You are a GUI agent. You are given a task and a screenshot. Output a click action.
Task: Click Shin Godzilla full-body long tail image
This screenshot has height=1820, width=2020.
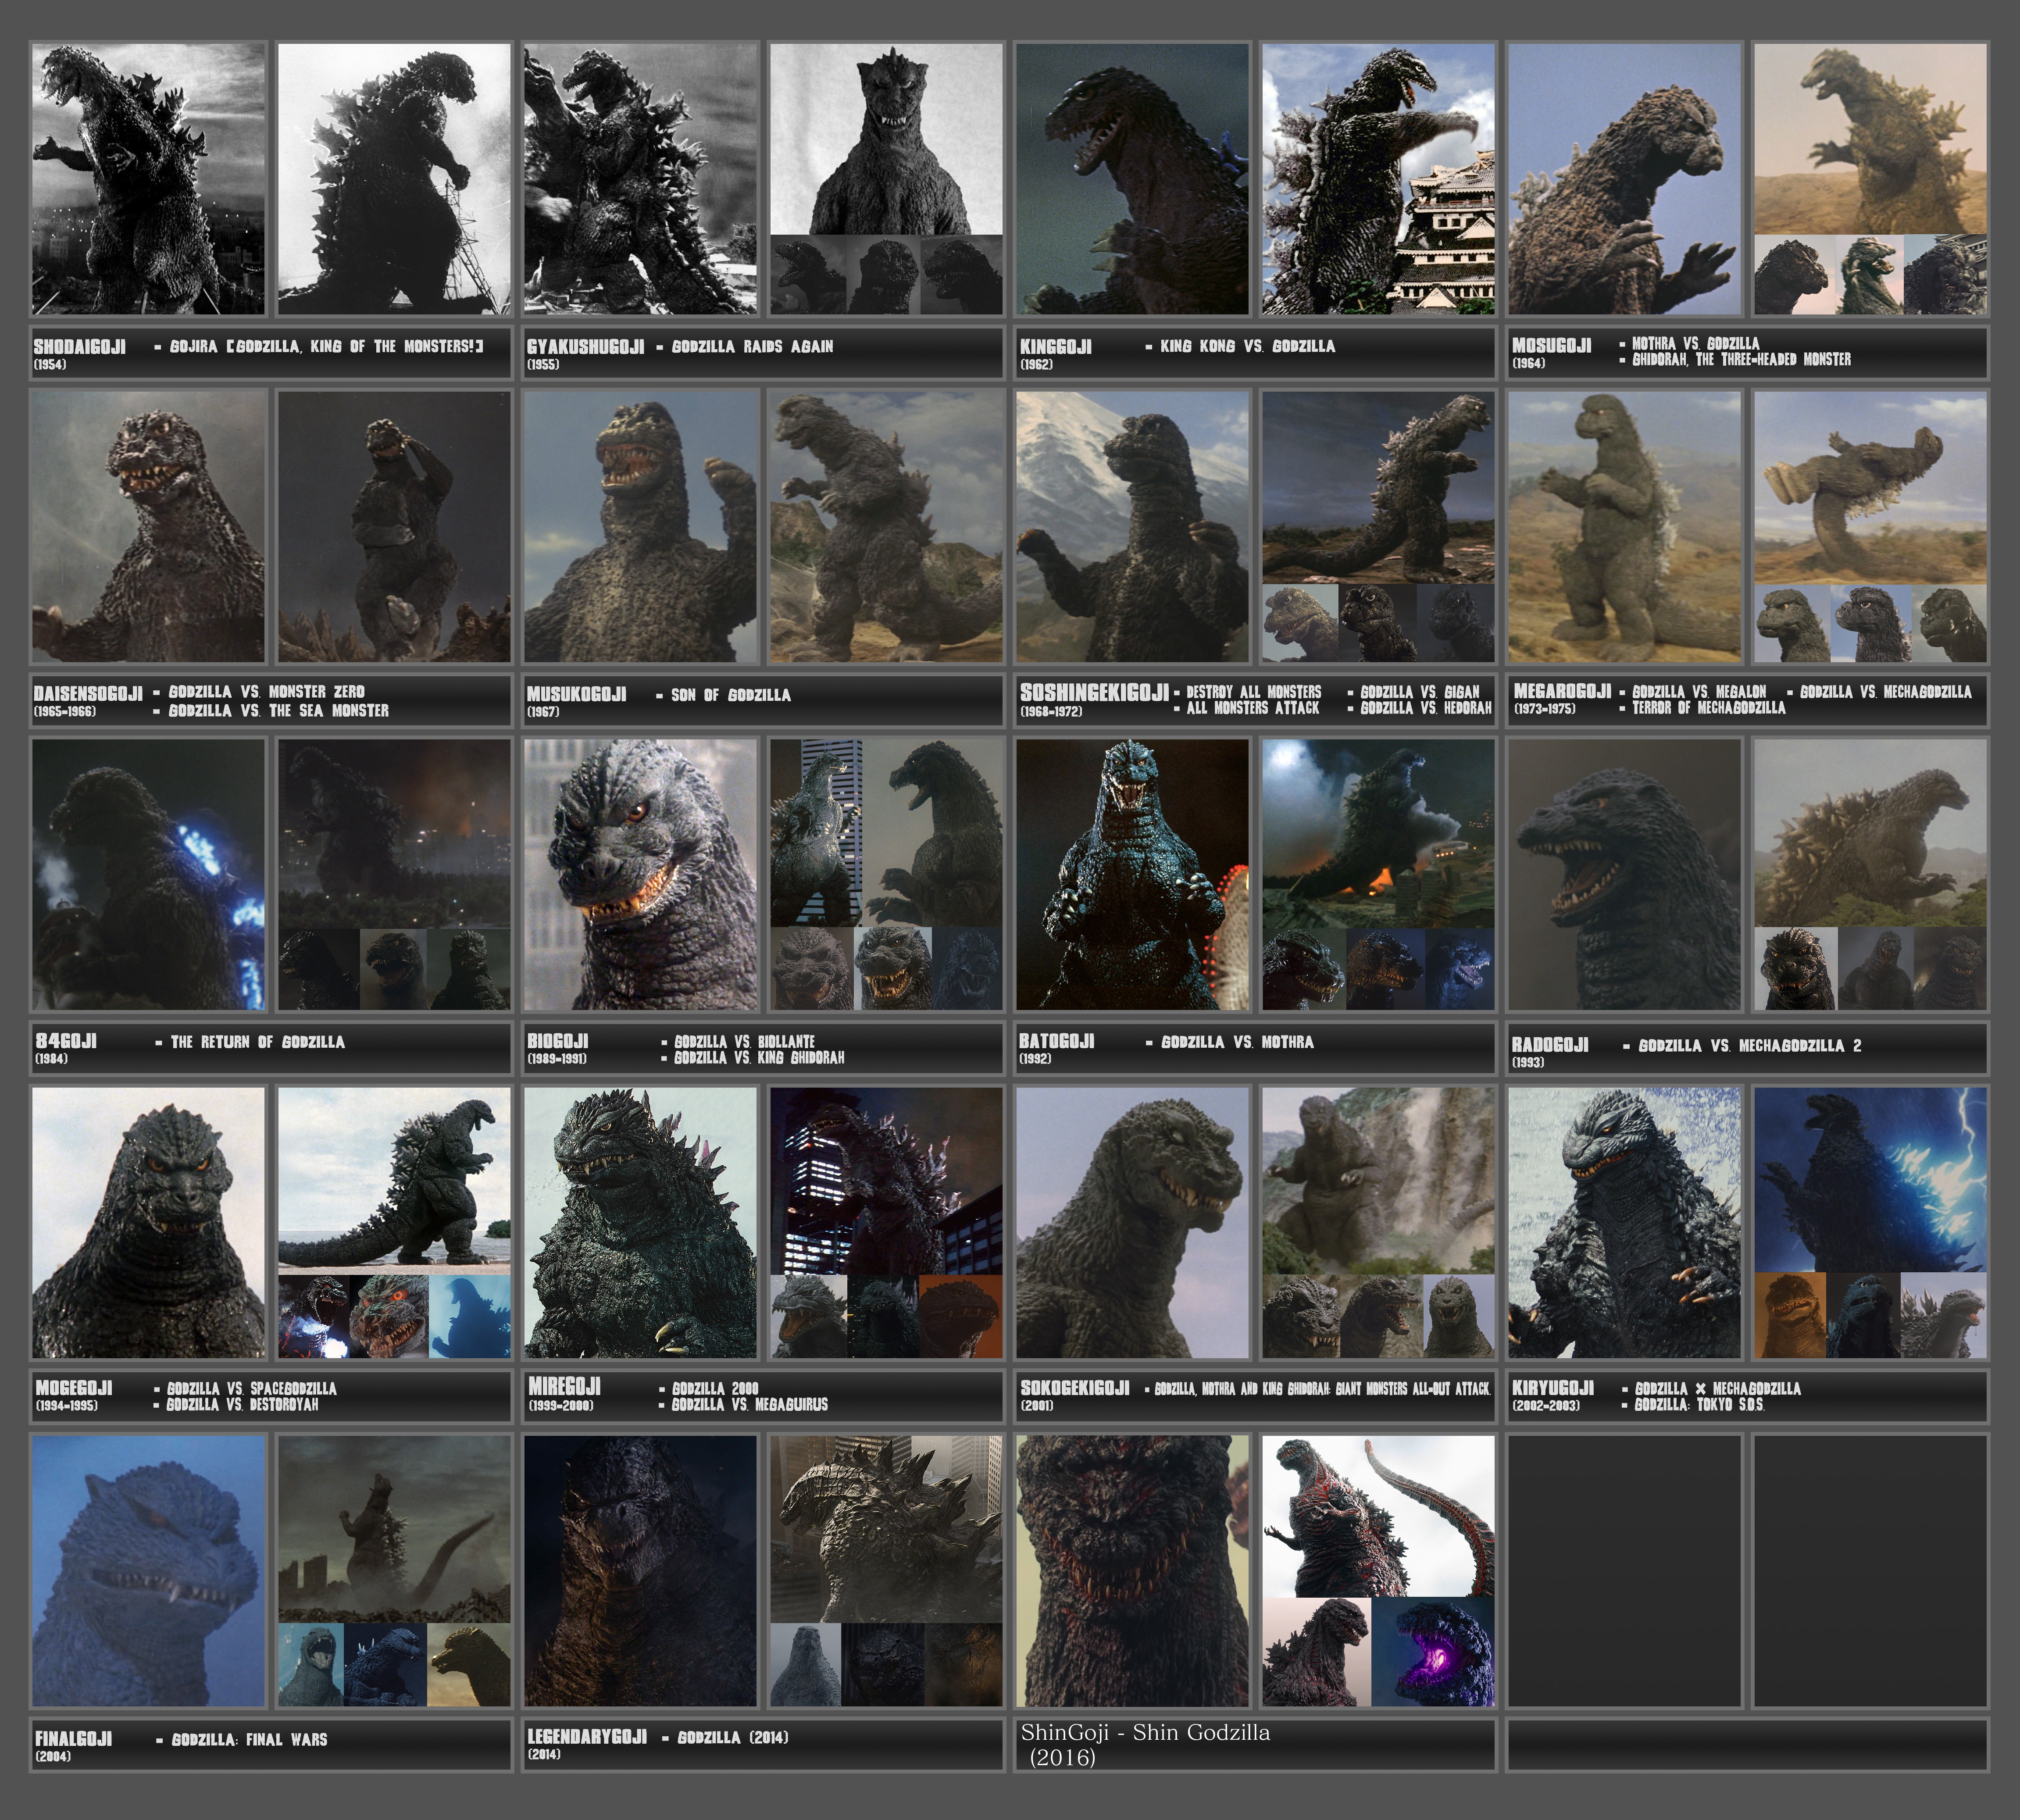[1378, 1516]
